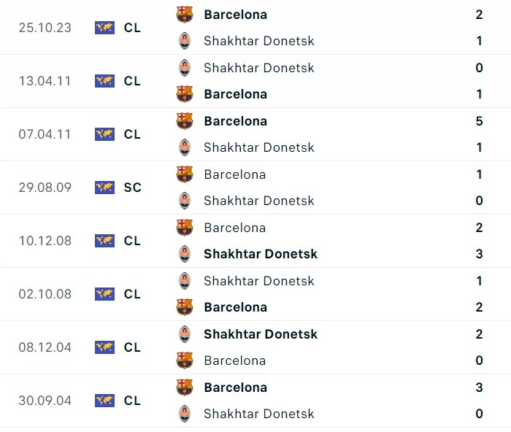This screenshot has height=432, width=511.
Task: Click Shakhtar Donetsk crest in 30.09.04 match
Action: tap(185, 414)
